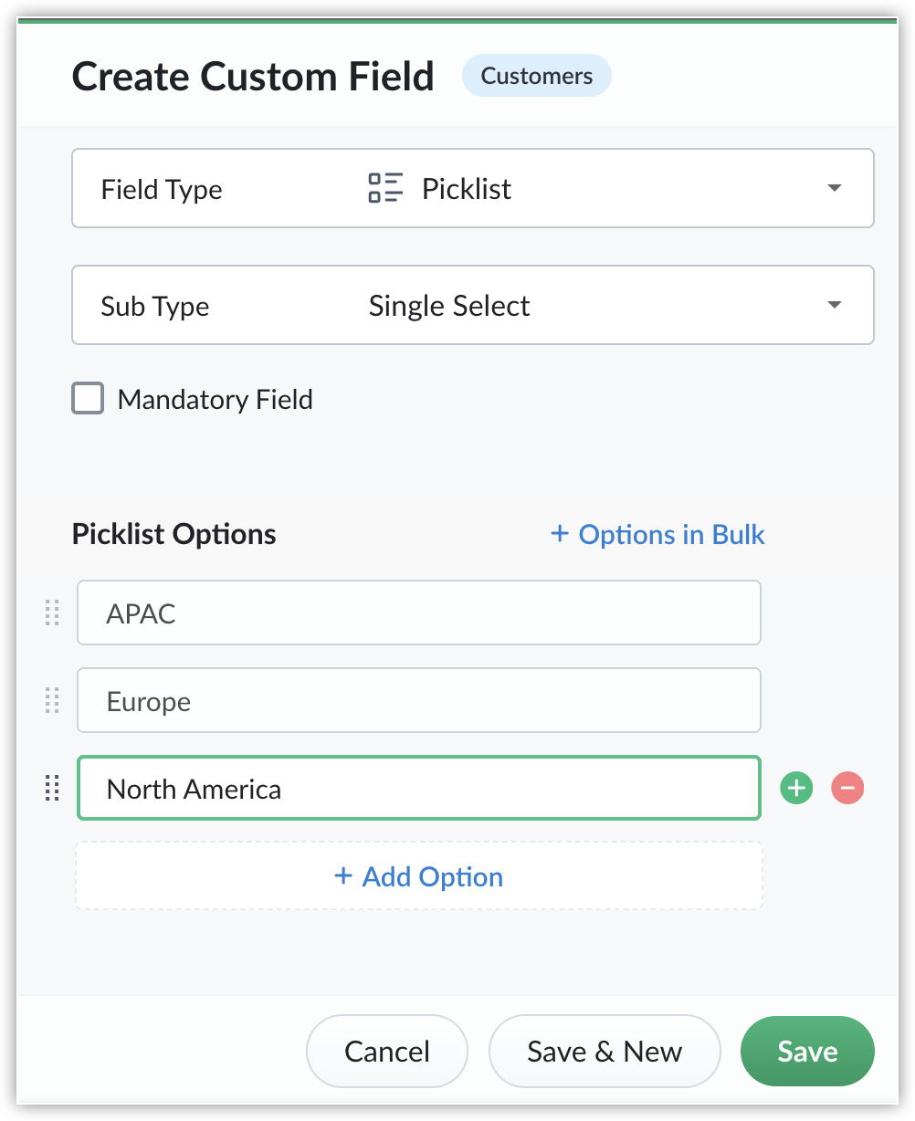Click the Save & New button
The height and width of the screenshot is (1121, 915).
(605, 1052)
